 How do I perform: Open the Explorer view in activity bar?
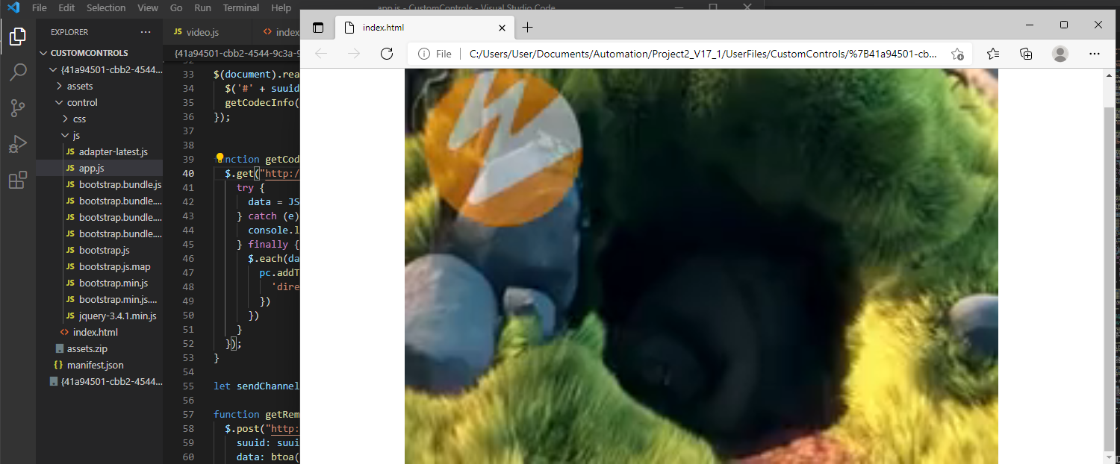tap(18, 36)
